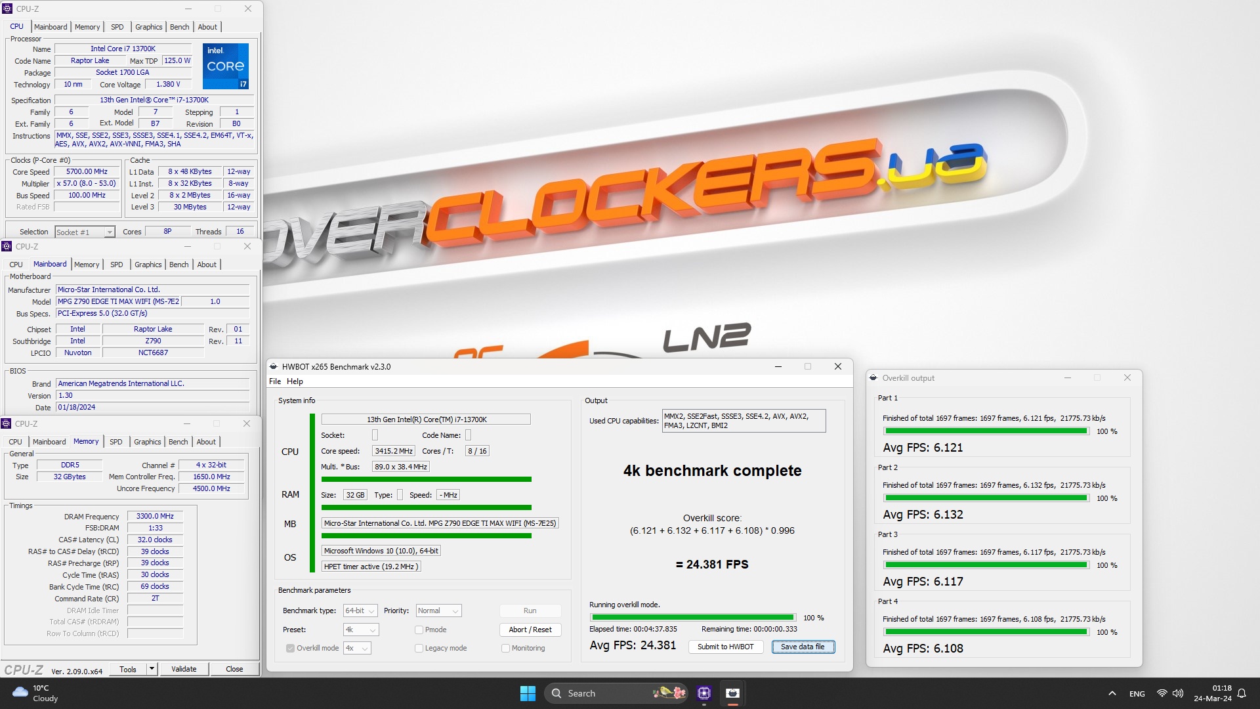Click the BIOS Version 1.30 value
1260x709 pixels.
(x=152, y=396)
